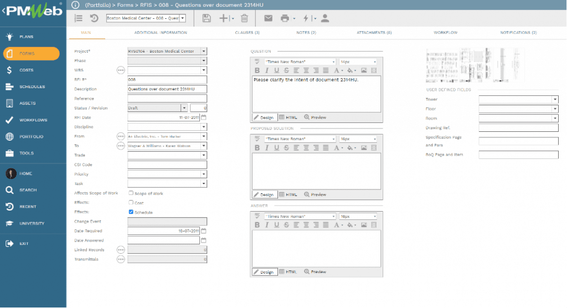Click the ellipsis button next to WBS
The image size is (567, 308).
point(121,70)
